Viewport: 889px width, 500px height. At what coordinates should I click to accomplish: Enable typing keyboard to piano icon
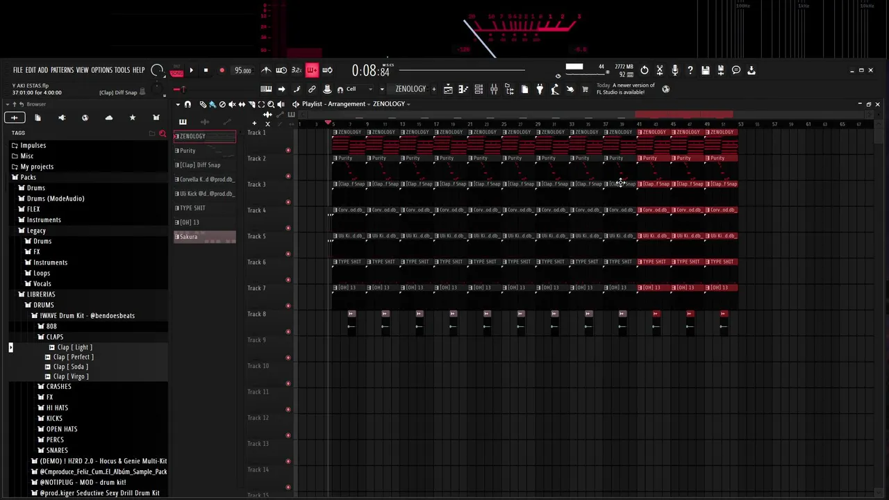(x=266, y=89)
